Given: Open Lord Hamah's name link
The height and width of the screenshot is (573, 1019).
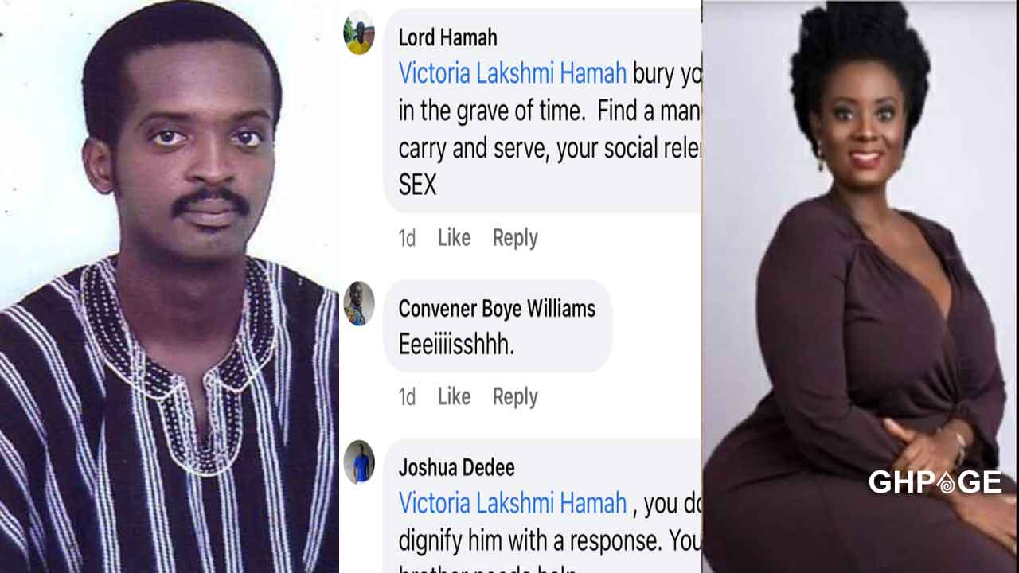Looking at the screenshot, I should click(x=447, y=37).
